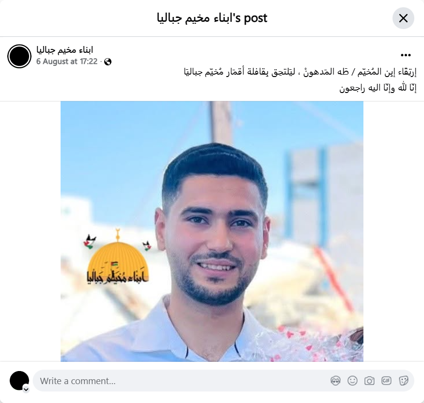Click your profile avatar beside comment box
Screen dimensions: 424x403
19,381
